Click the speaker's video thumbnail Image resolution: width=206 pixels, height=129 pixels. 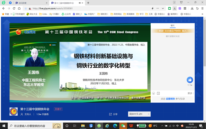33,55
